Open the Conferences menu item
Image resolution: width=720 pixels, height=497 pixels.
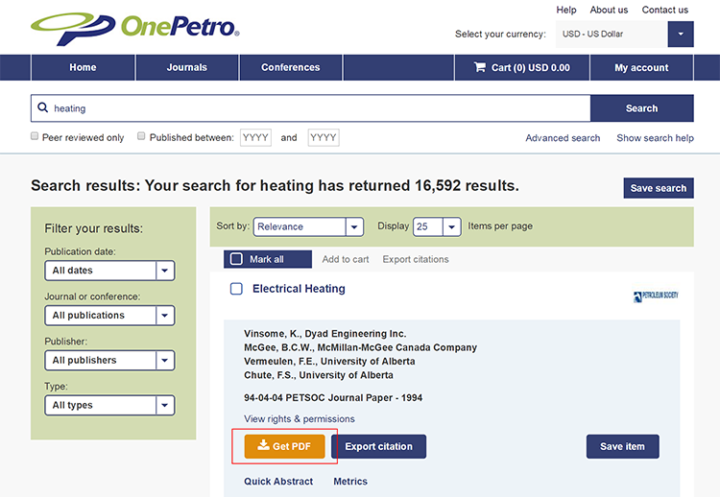tap(291, 67)
